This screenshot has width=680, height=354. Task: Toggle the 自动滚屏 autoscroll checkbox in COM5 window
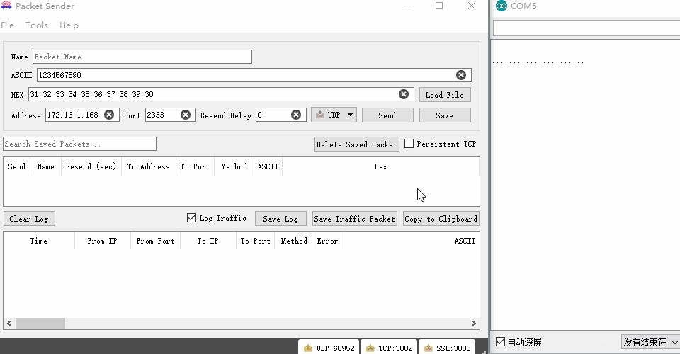coord(501,342)
